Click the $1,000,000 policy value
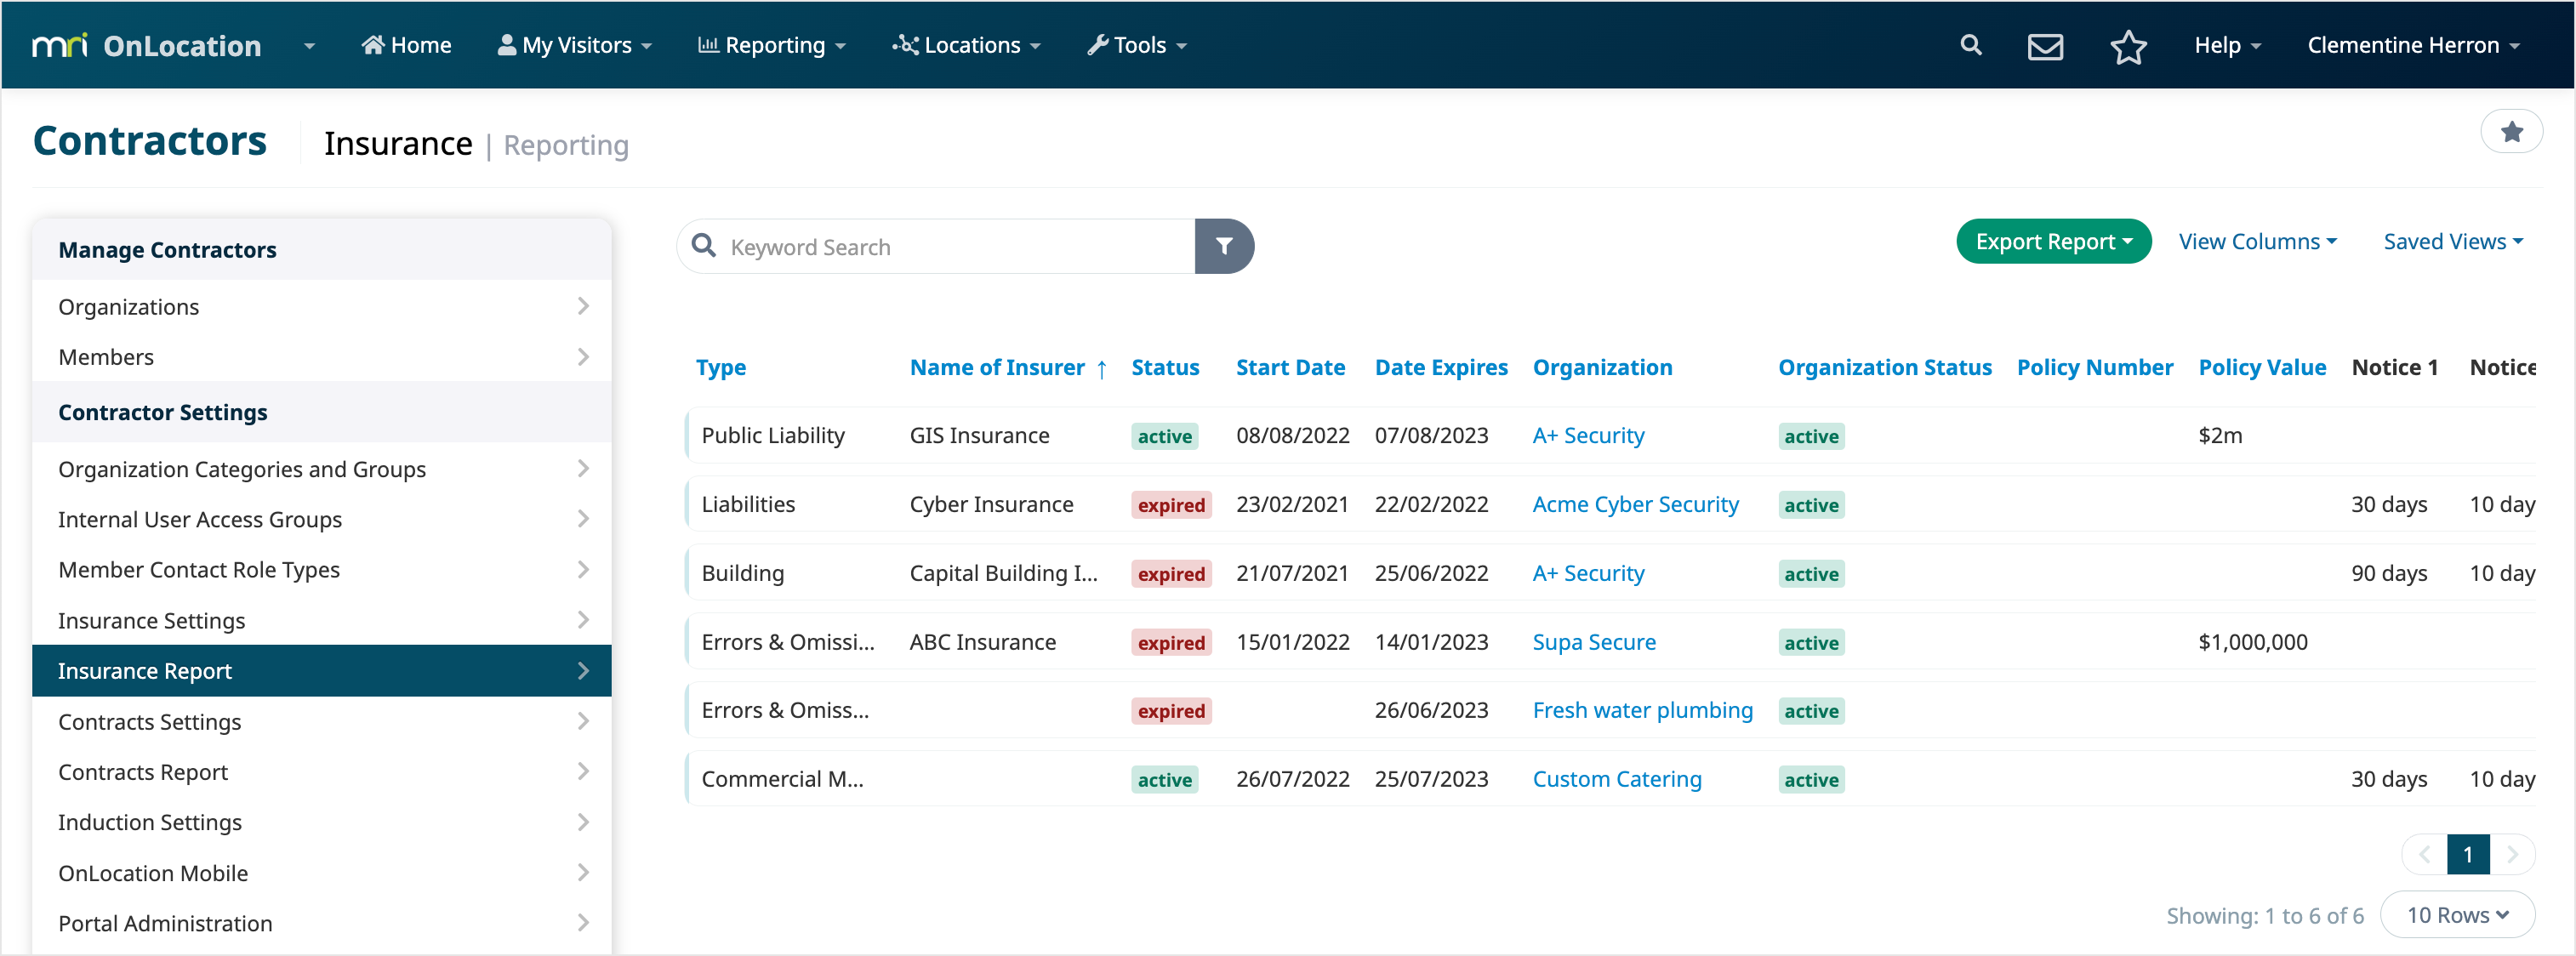The image size is (2576, 956). click(x=2252, y=642)
